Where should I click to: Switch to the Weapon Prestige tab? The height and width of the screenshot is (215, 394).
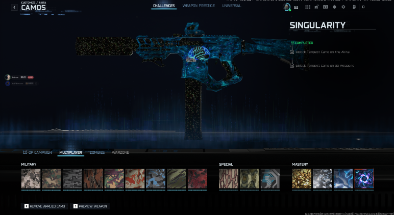pos(199,6)
